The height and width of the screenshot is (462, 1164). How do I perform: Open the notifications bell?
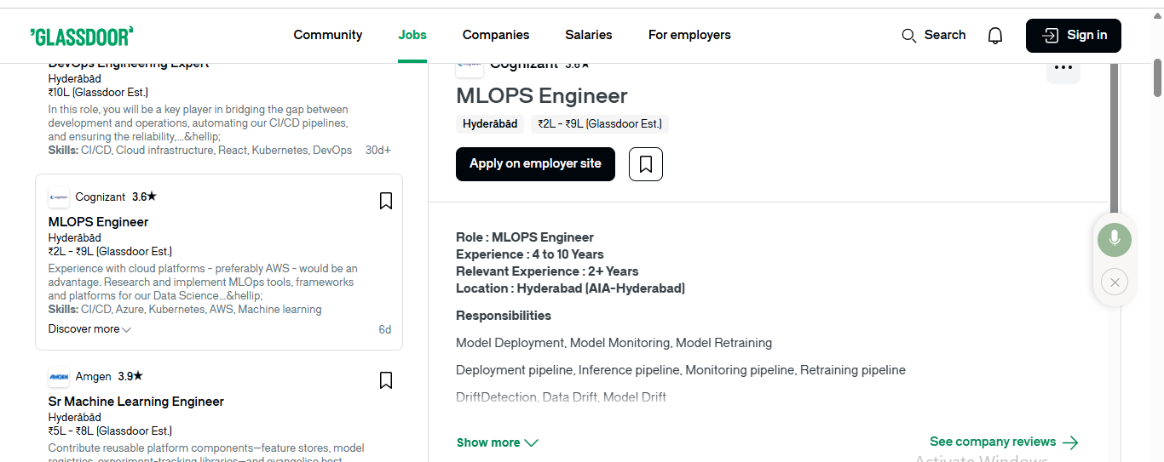tap(995, 35)
